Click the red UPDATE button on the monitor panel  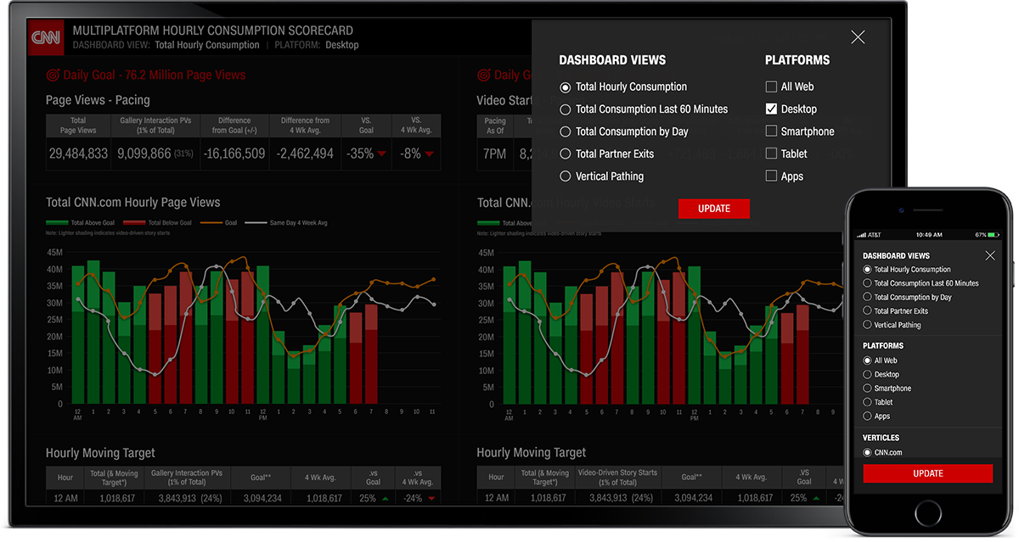pos(714,209)
